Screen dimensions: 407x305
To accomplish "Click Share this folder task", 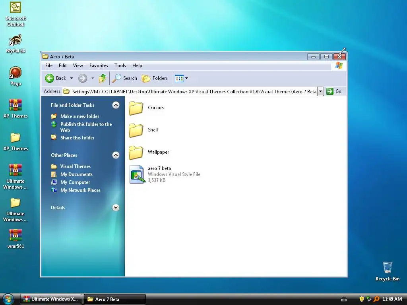I will [x=78, y=138].
